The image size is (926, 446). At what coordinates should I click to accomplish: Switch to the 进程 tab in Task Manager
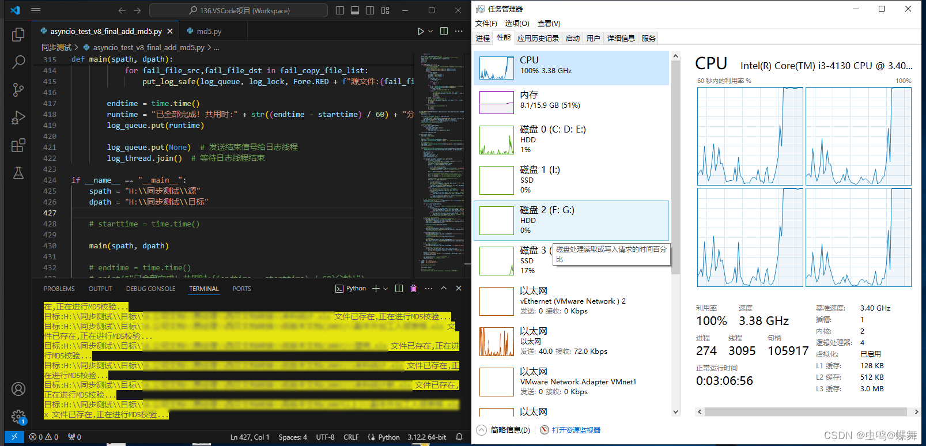[483, 38]
